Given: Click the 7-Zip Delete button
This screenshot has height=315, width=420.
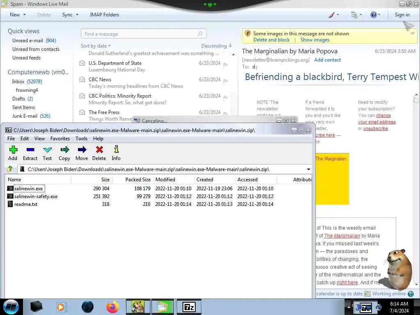Looking at the screenshot, I should point(99,153).
